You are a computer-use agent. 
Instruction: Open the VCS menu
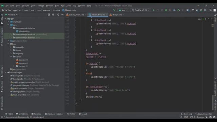(75, 6)
